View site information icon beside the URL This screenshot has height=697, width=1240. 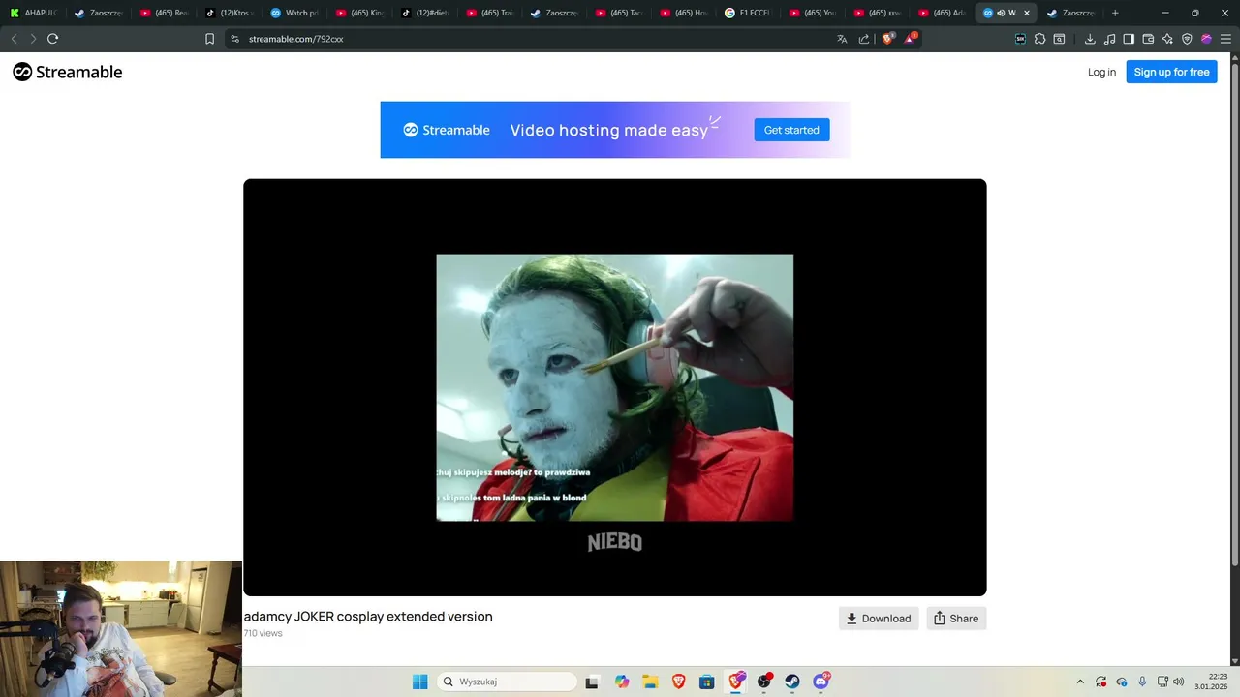[234, 39]
